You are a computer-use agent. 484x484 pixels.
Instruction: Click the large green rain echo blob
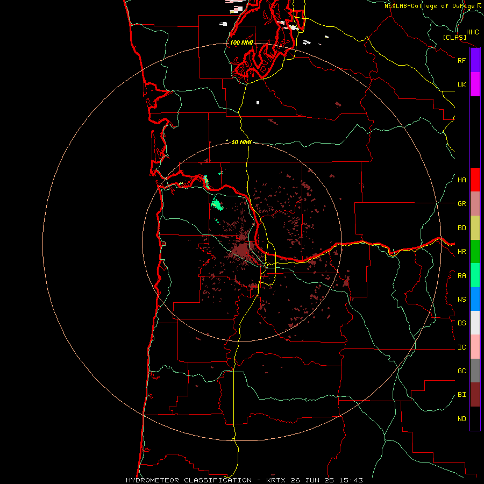[x=217, y=205]
